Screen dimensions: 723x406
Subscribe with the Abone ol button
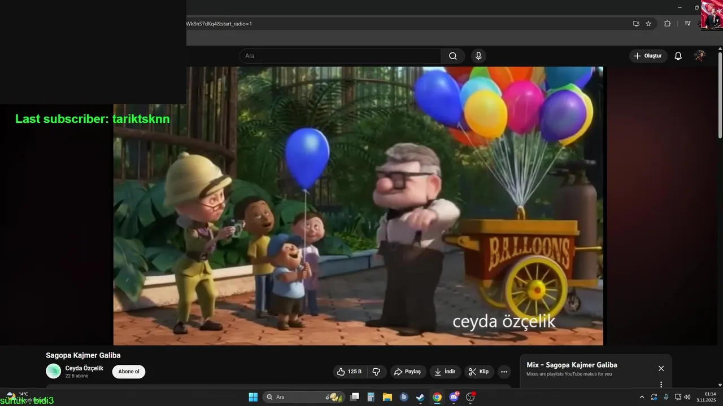point(129,372)
